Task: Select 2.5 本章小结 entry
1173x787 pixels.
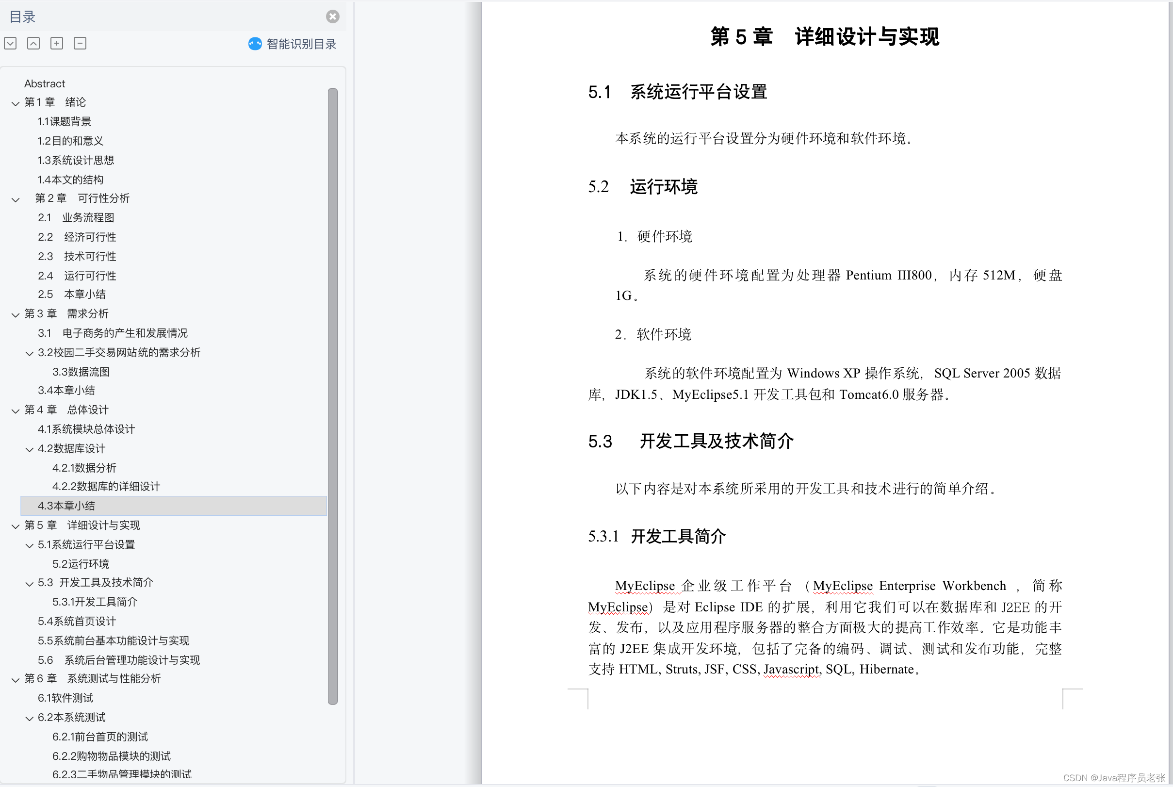Action: (72, 294)
